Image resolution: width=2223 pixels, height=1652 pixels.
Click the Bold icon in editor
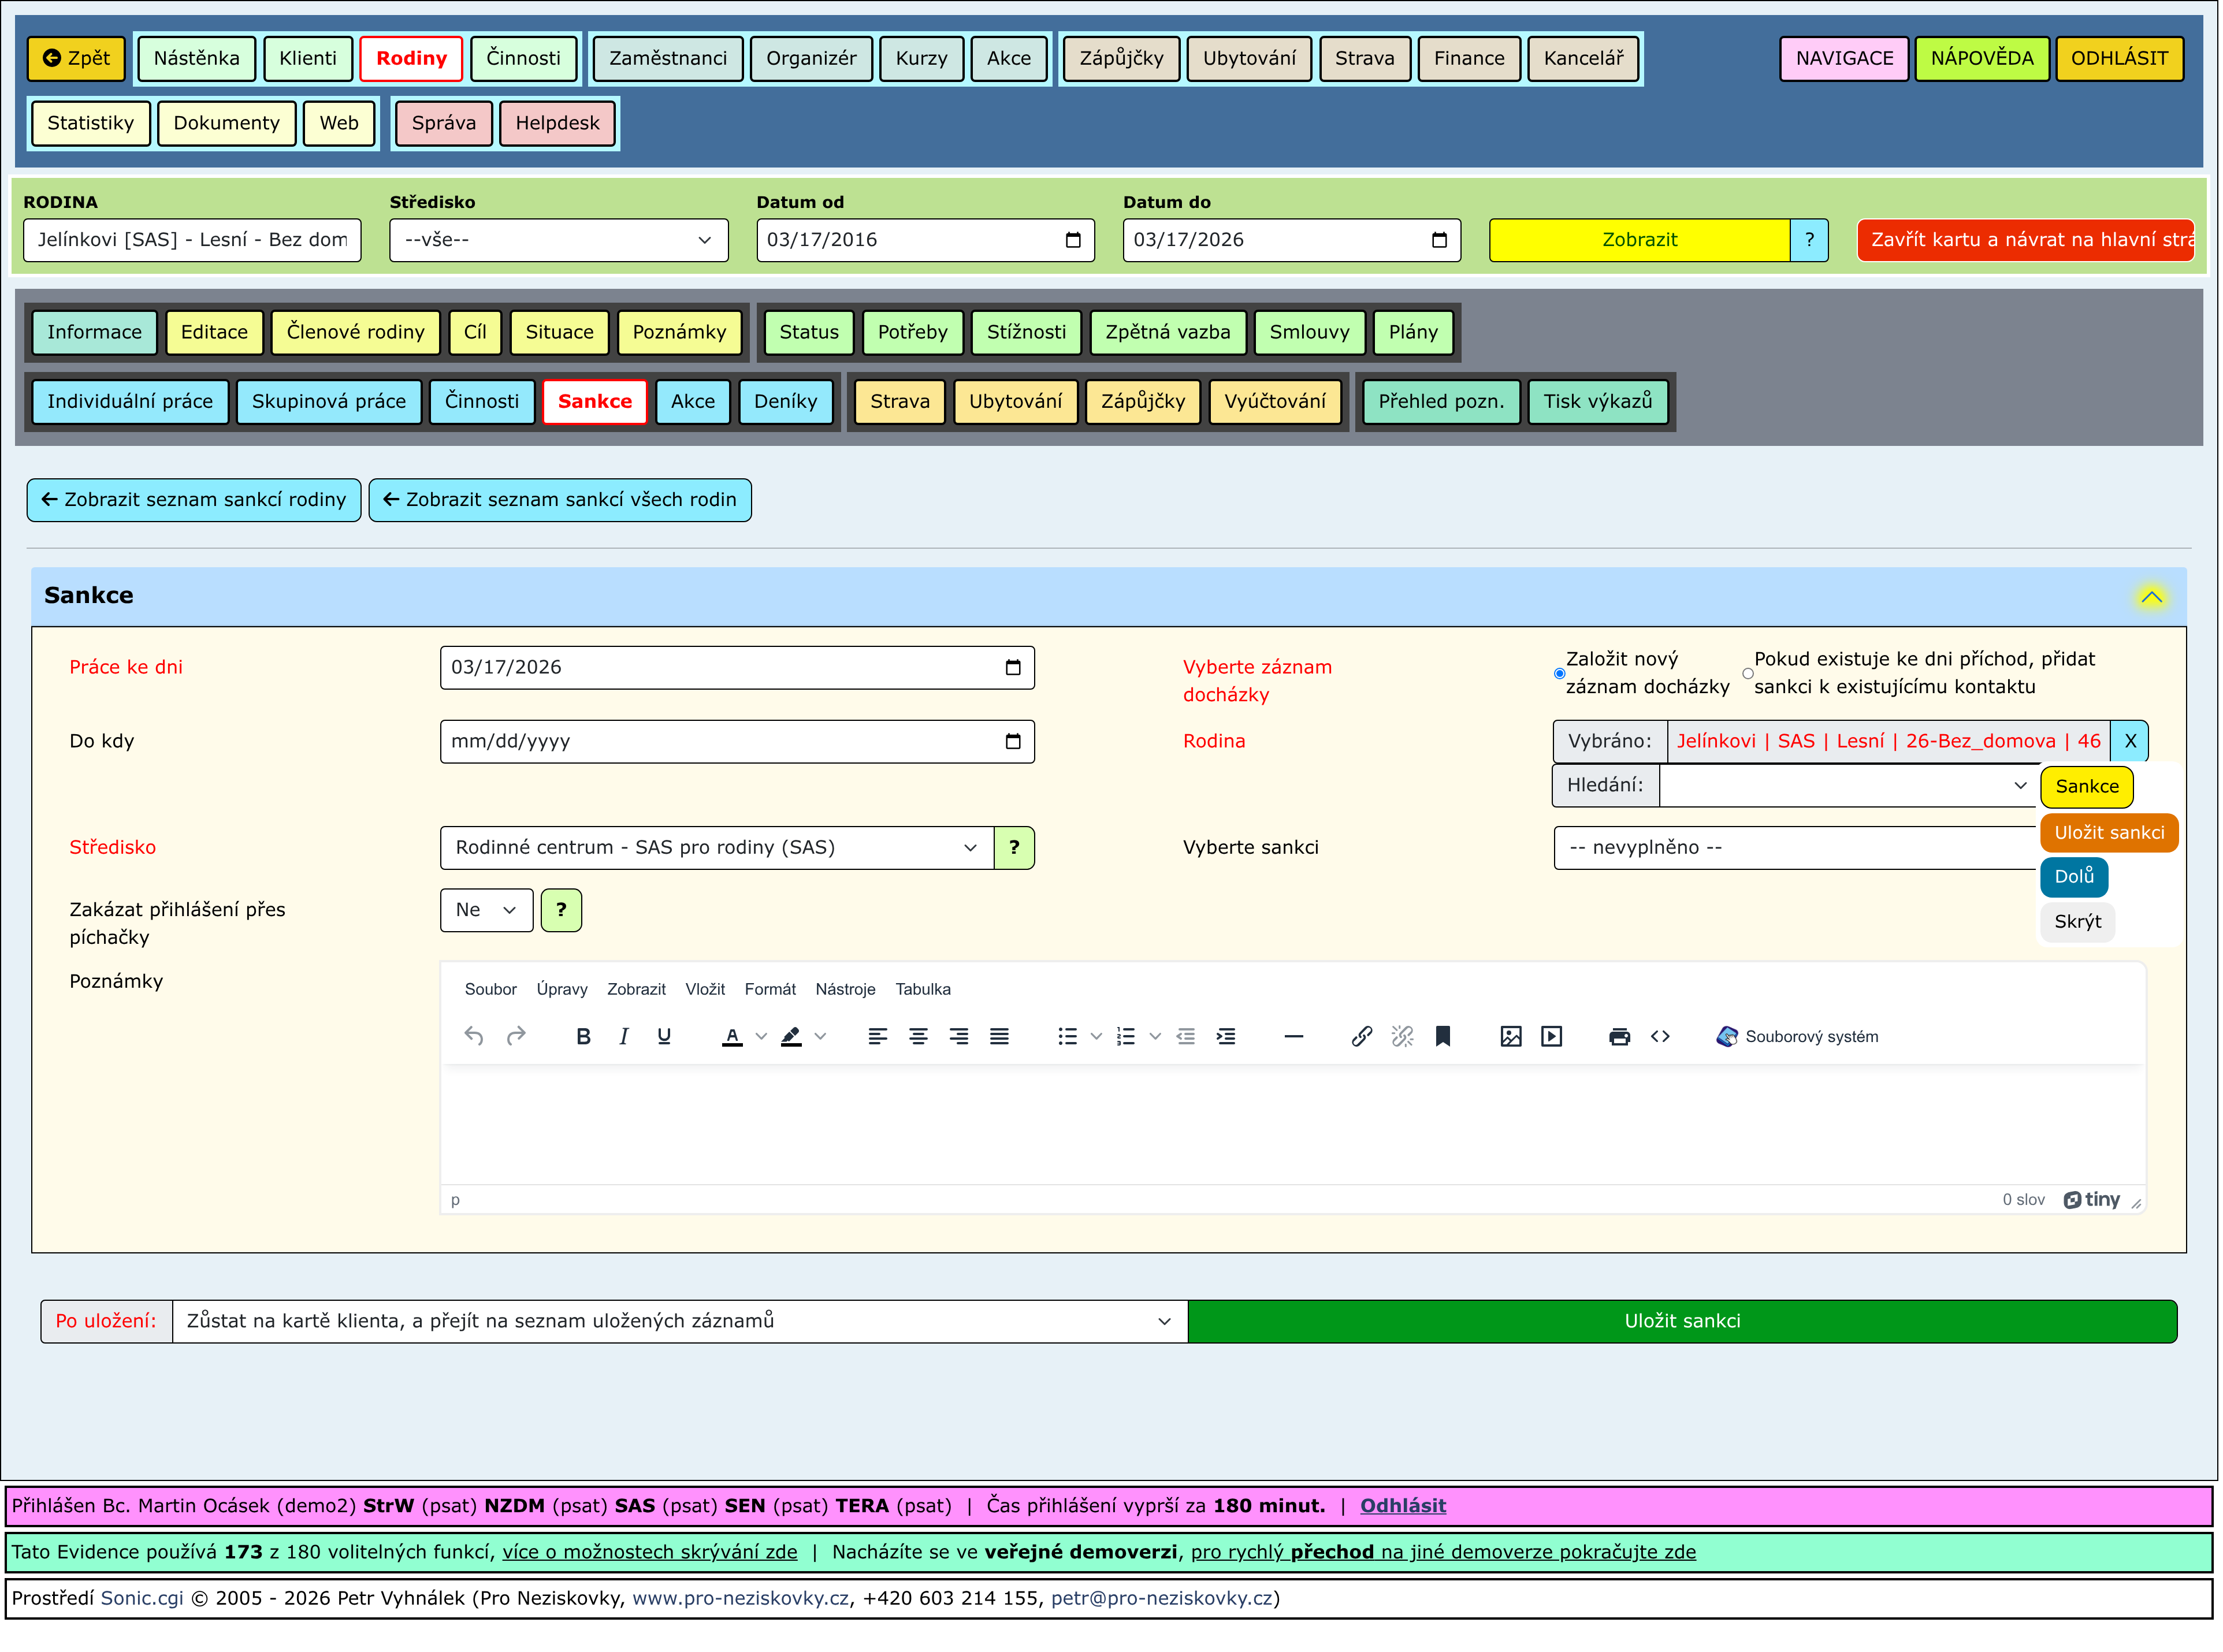click(x=584, y=1037)
